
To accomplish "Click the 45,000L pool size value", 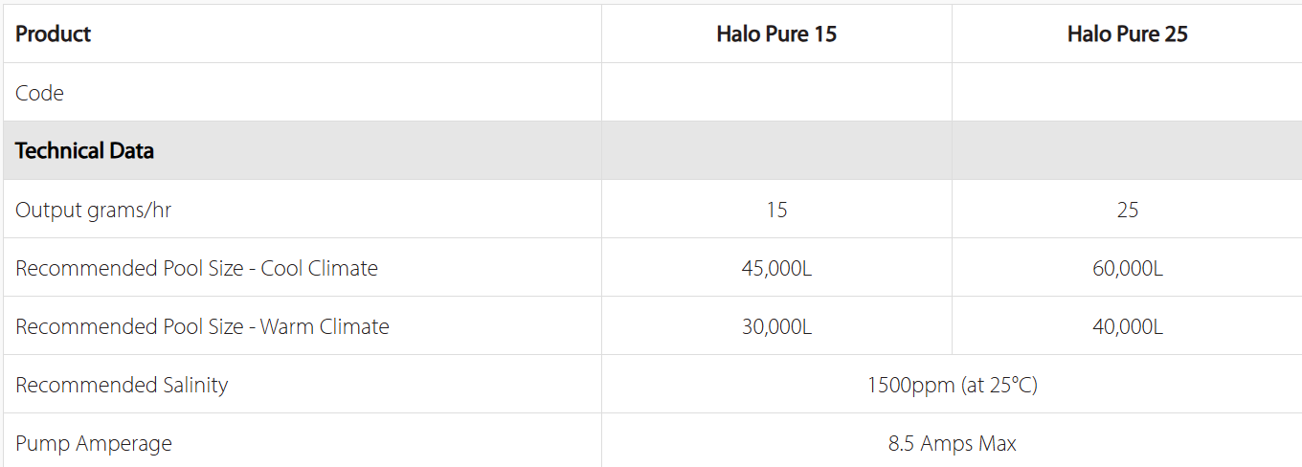I will [x=776, y=268].
